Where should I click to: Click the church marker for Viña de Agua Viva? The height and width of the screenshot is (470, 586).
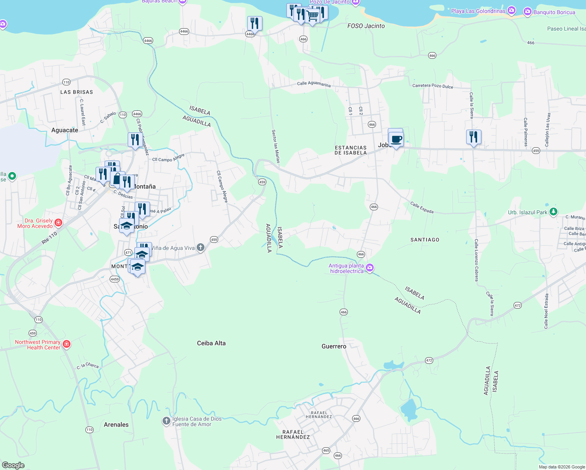point(201,248)
